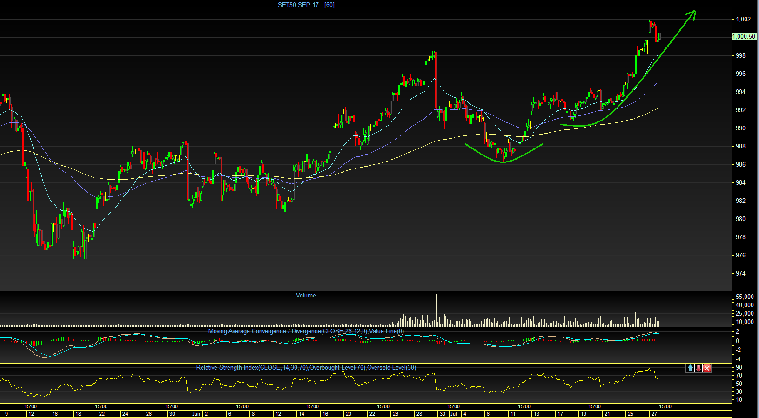The height and width of the screenshot is (418, 759).
Task: Click the -4 MACD axis value
Action: [738, 359]
